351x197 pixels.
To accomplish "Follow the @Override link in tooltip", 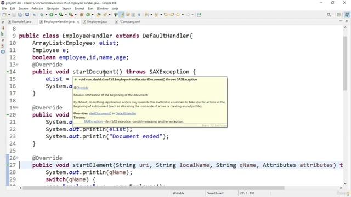I will [x=82, y=88].
